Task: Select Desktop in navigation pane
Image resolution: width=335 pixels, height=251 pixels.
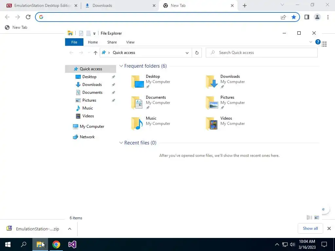Action: [89, 77]
